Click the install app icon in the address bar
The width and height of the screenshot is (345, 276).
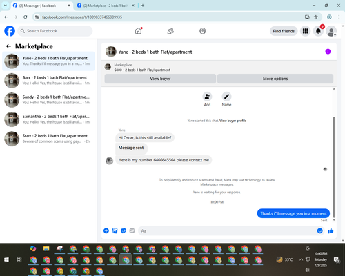click(x=307, y=17)
